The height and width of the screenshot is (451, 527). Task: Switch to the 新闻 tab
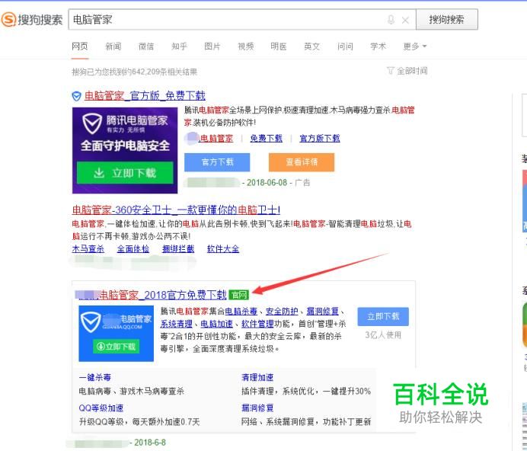click(x=113, y=46)
